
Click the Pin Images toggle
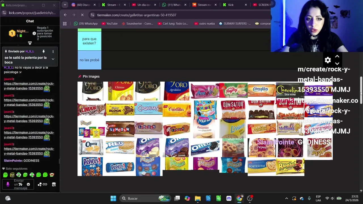tap(89, 76)
